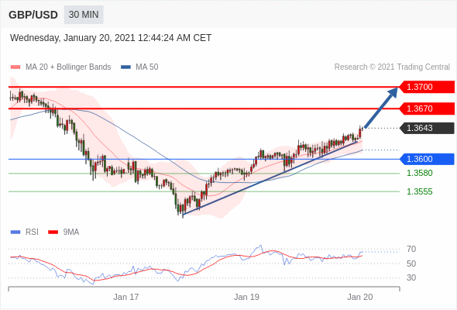Click the 9MA red legend swatch
Viewport: 457px width, 310px height.
[53, 232]
